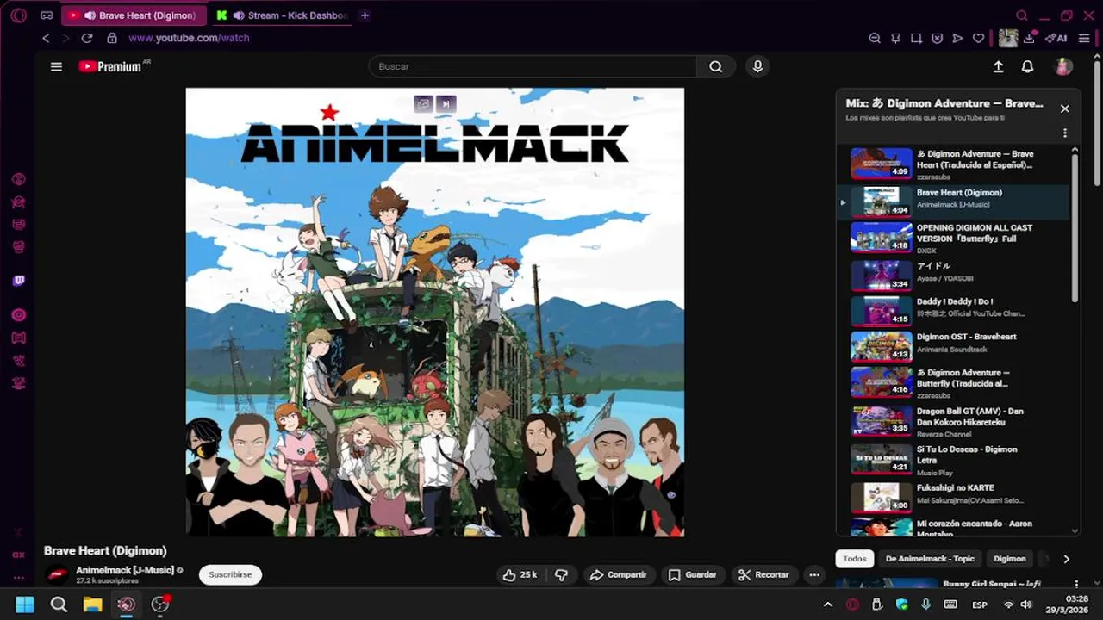This screenshot has width=1103, height=620.
Task: Subscribe with the Suscribirse button
Action: (x=230, y=574)
